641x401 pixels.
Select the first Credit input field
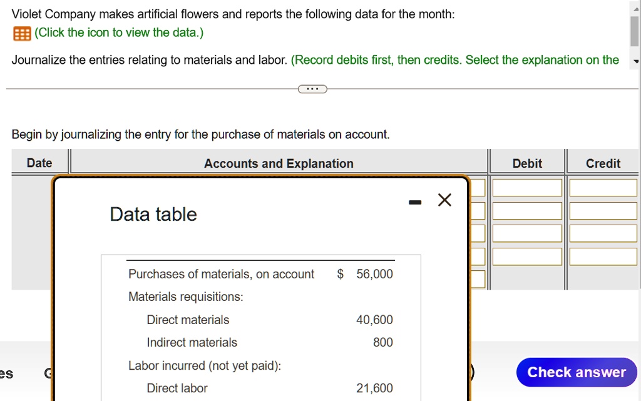(603, 187)
